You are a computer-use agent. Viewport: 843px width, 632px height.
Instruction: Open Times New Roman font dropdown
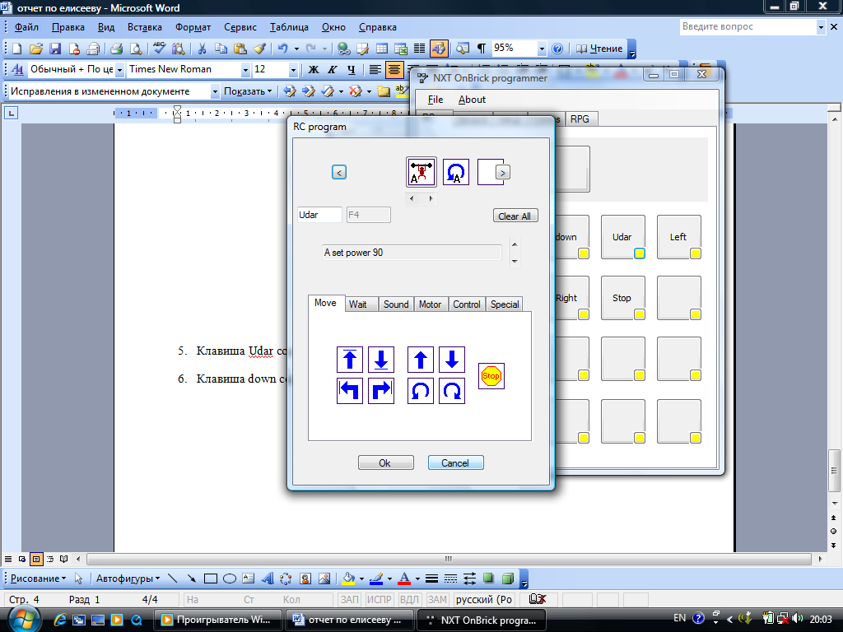(x=245, y=69)
